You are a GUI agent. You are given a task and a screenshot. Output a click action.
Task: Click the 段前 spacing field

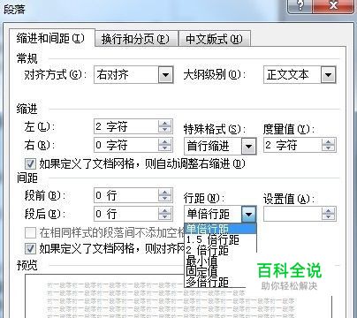tap(126, 195)
